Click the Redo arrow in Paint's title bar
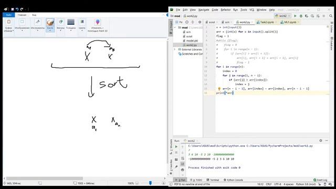 point(22,9)
